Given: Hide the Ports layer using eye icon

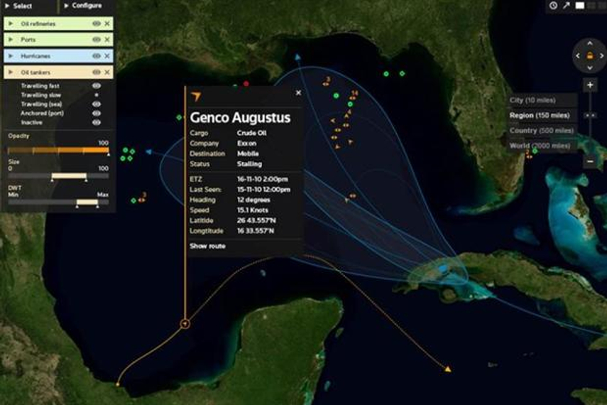Looking at the screenshot, I should [x=96, y=40].
